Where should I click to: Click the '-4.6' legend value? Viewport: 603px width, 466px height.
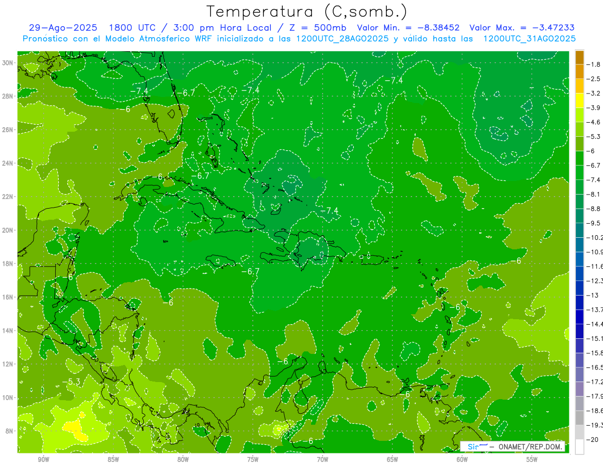coord(594,122)
